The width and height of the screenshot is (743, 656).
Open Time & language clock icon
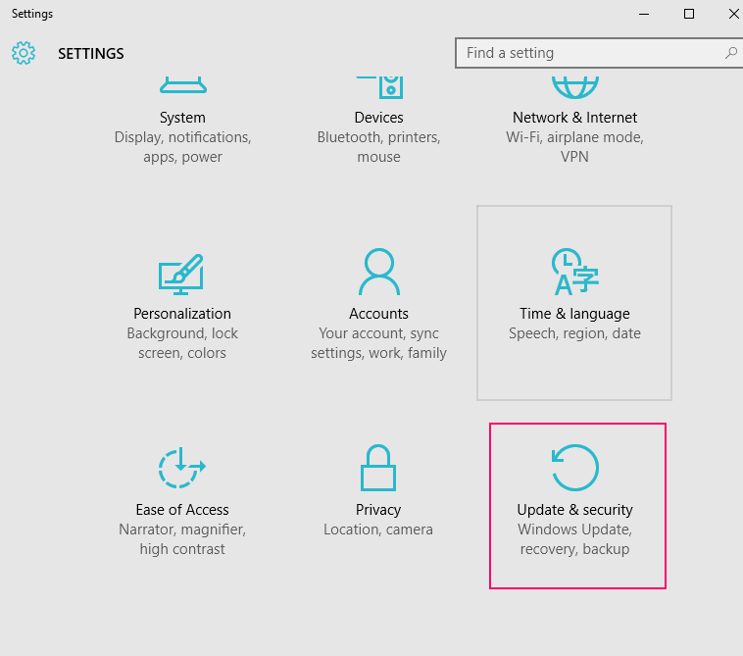(575, 272)
